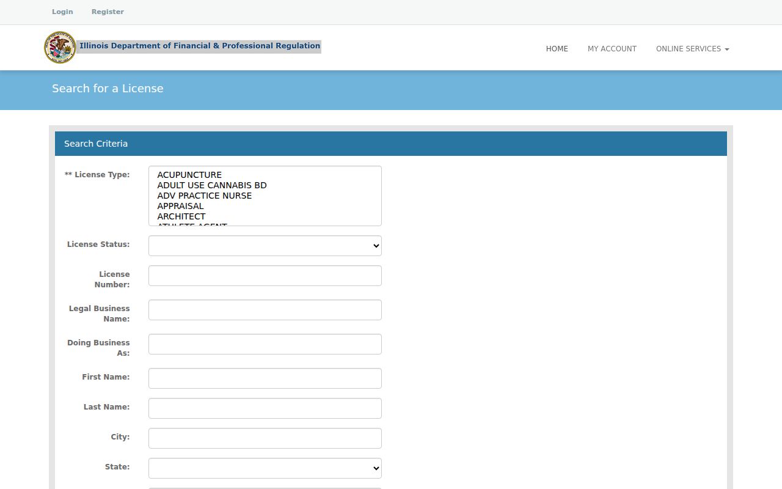Select ADULT USE CANNABIS BD license type
This screenshot has height=489, width=782.
(x=265, y=185)
